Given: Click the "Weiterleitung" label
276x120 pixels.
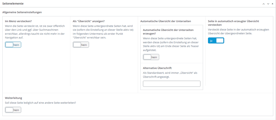Looking at the screenshot, I should 13,98.
